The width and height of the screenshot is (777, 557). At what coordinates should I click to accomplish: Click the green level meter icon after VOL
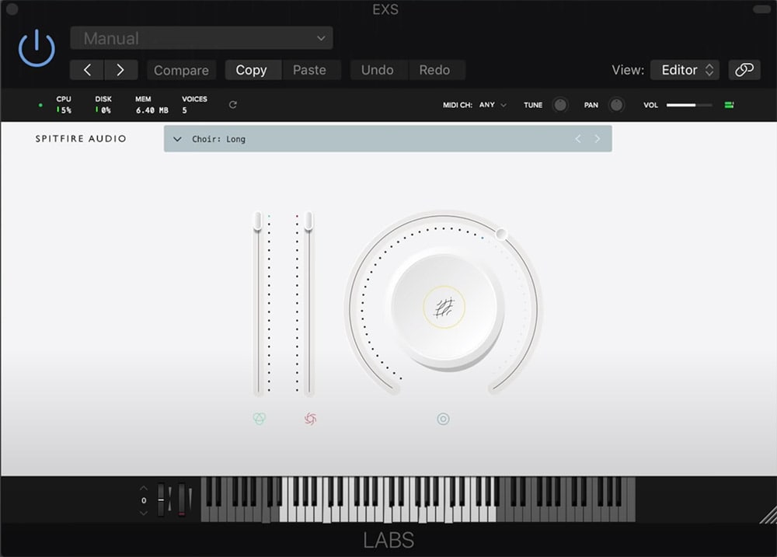click(729, 104)
